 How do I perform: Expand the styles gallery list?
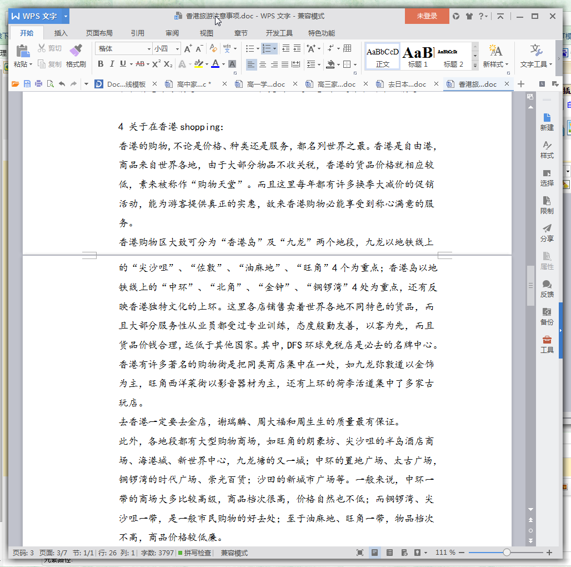coord(475,65)
